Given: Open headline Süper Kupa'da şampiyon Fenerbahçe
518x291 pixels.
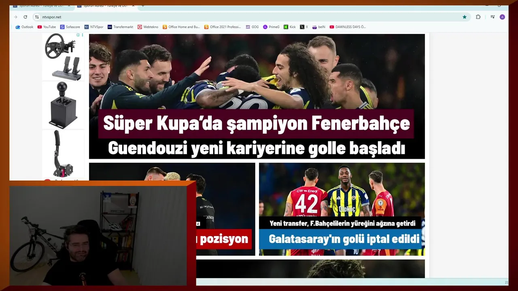Looking at the screenshot, I should [x=256, y=124].
